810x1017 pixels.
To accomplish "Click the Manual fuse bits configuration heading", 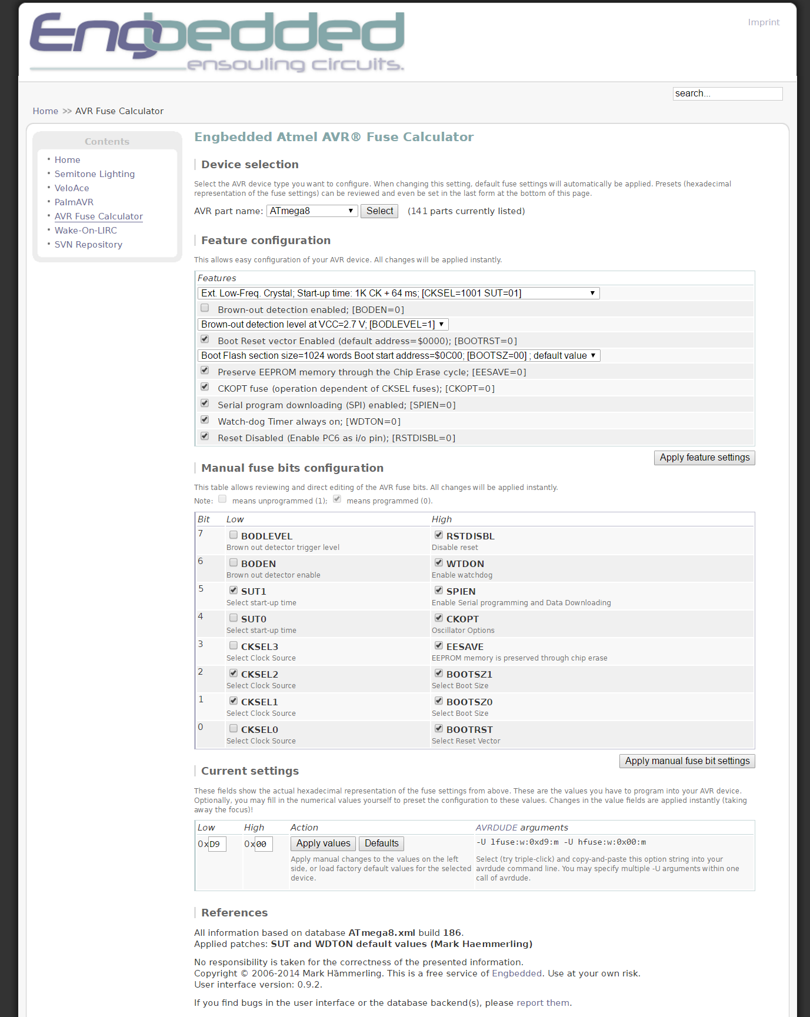I will pos(292,468).
